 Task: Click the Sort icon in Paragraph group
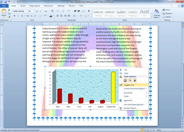coord(84,11)
